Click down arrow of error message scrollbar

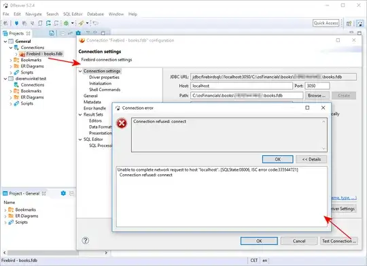[324, 148]
